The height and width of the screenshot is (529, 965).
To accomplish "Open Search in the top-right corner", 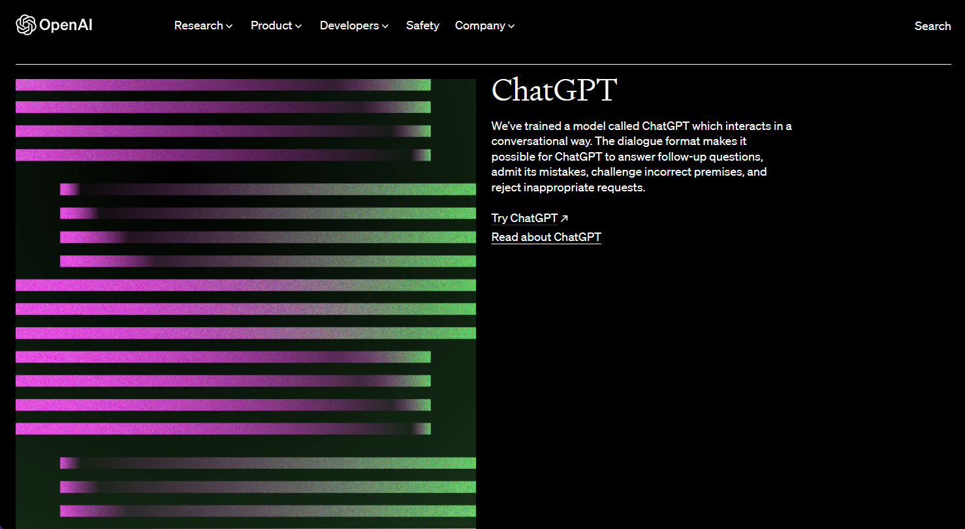I will pos(932,26).
